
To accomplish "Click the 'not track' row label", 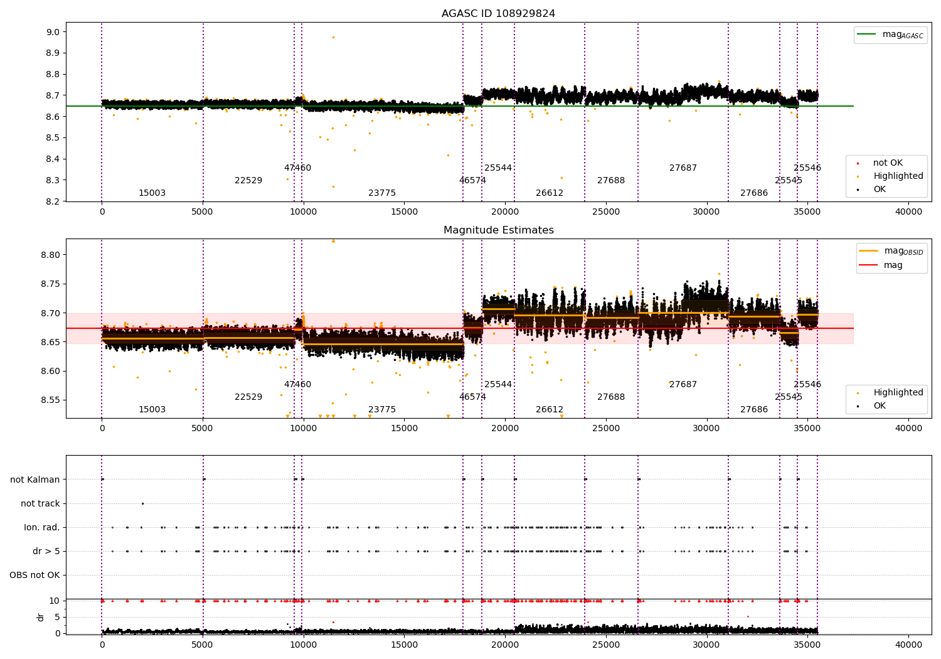I will coord(40,504).
